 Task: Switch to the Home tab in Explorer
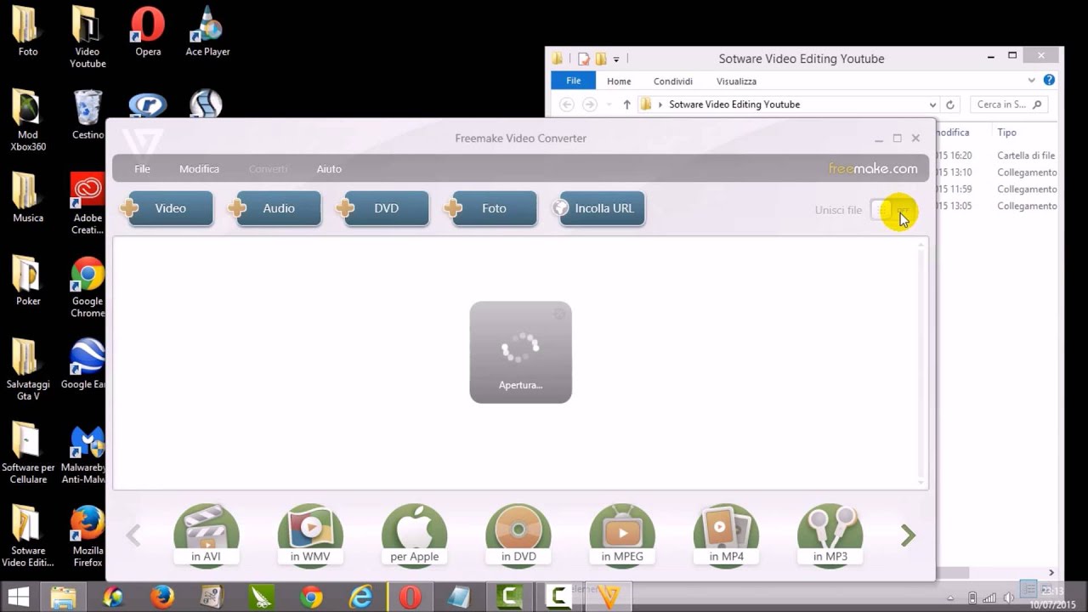coord(619,81)
